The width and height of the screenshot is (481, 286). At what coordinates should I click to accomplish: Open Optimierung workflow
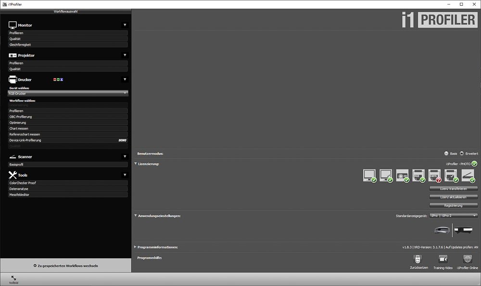[68, 122]
